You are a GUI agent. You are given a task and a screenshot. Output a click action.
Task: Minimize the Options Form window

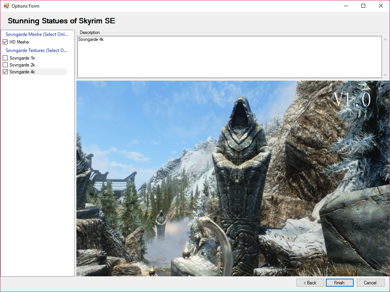[346, 6]
